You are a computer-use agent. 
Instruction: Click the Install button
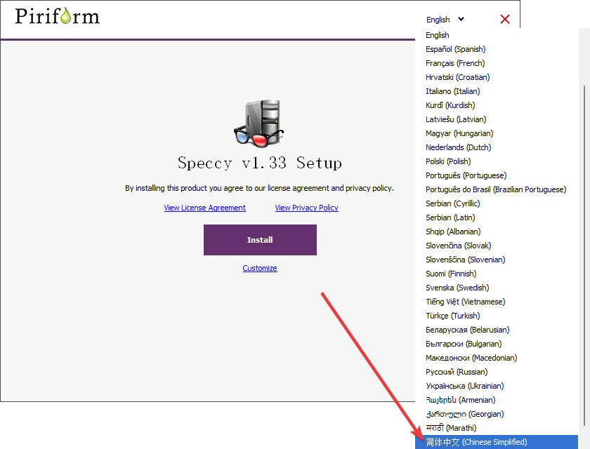click(260, 240)
